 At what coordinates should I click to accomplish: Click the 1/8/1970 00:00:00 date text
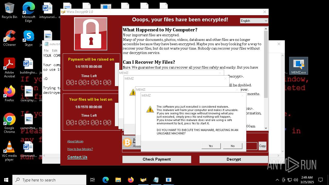(x=89, y=107)
